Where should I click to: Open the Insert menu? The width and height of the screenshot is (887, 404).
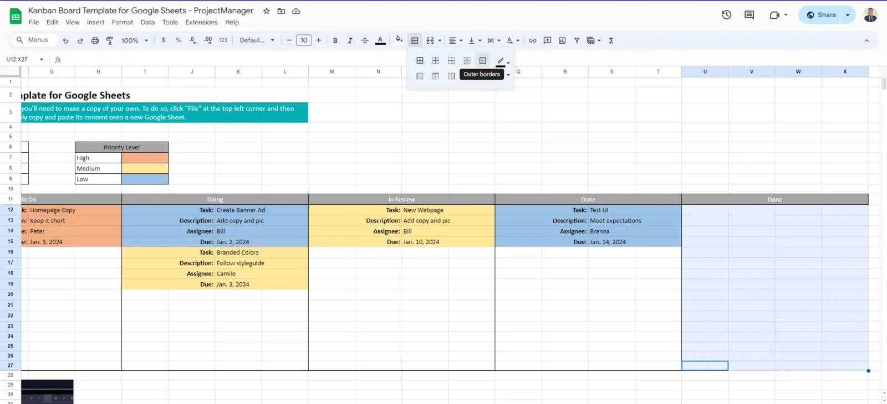click(x=95, y=22)
